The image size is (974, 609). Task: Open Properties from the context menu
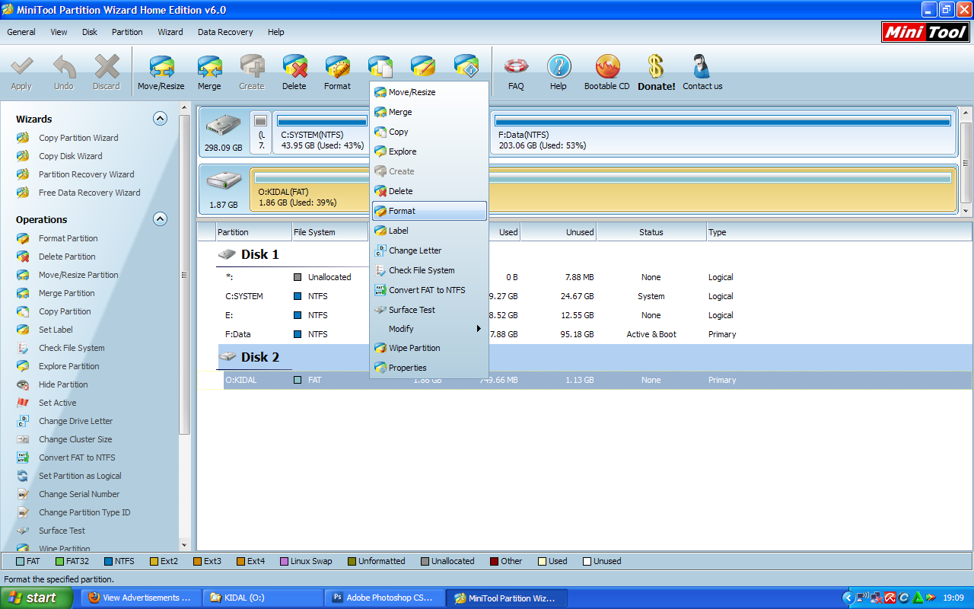(x=429, y=368)
